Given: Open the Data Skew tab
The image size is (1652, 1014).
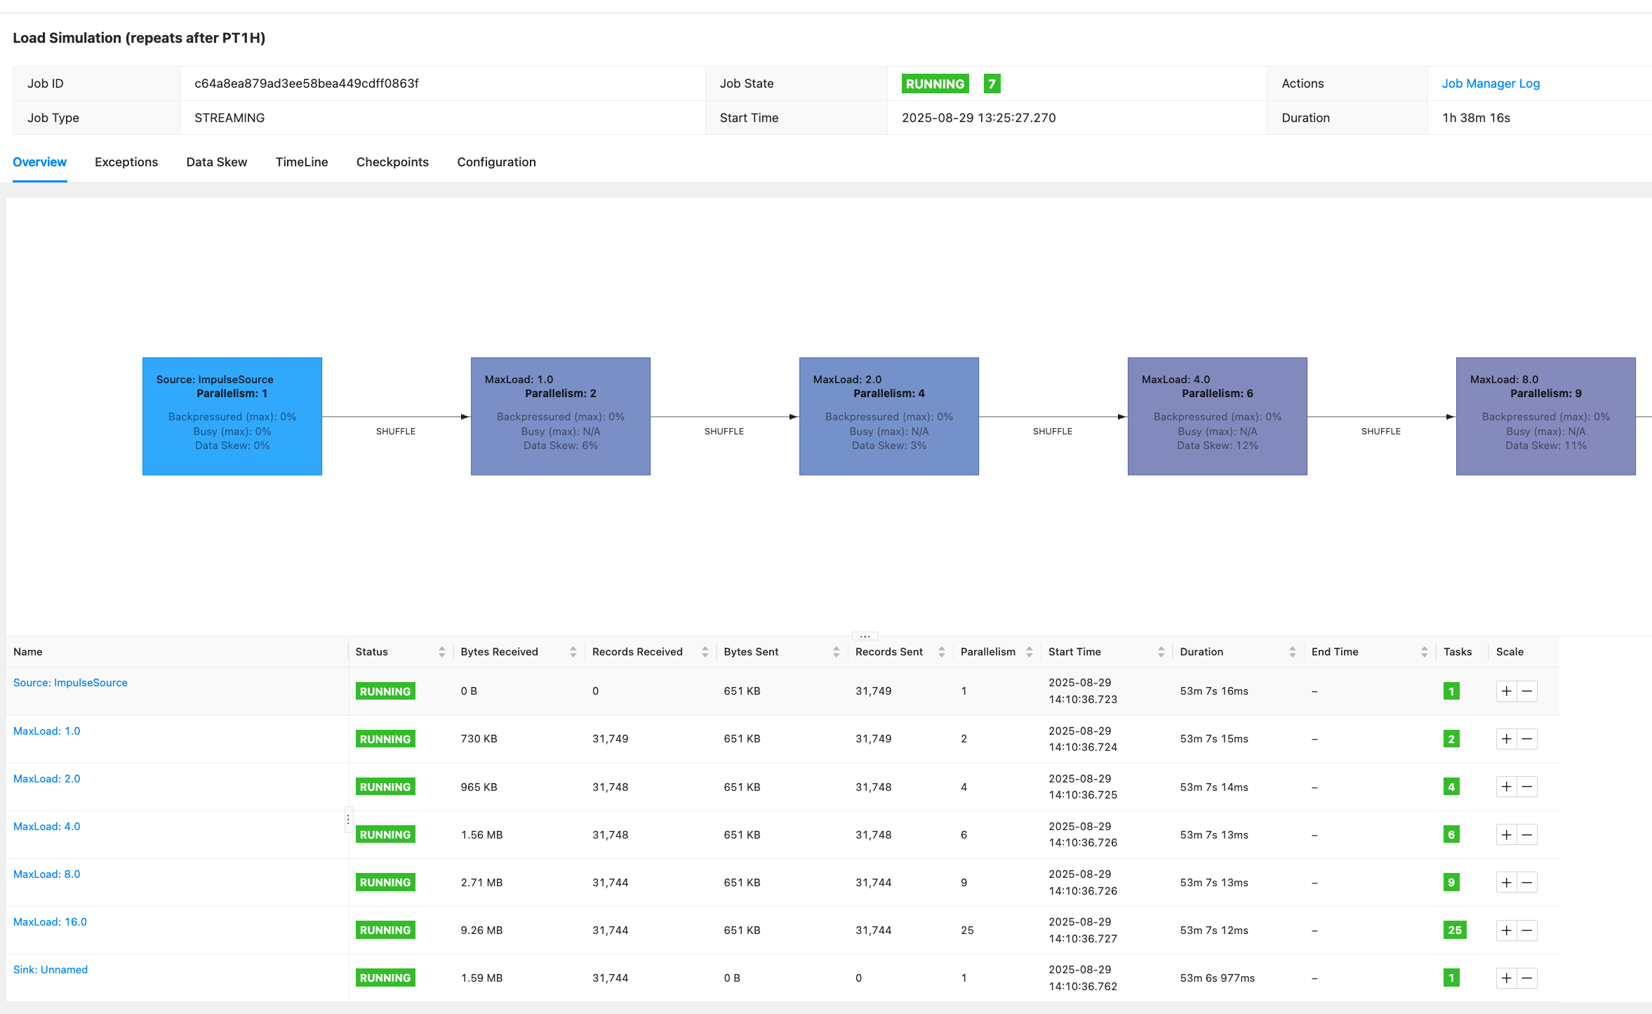Looking at the screenshot, I should click(217, 162).
